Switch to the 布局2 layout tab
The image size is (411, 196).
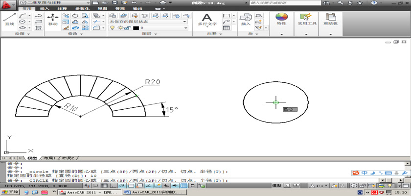click(68, 158)
